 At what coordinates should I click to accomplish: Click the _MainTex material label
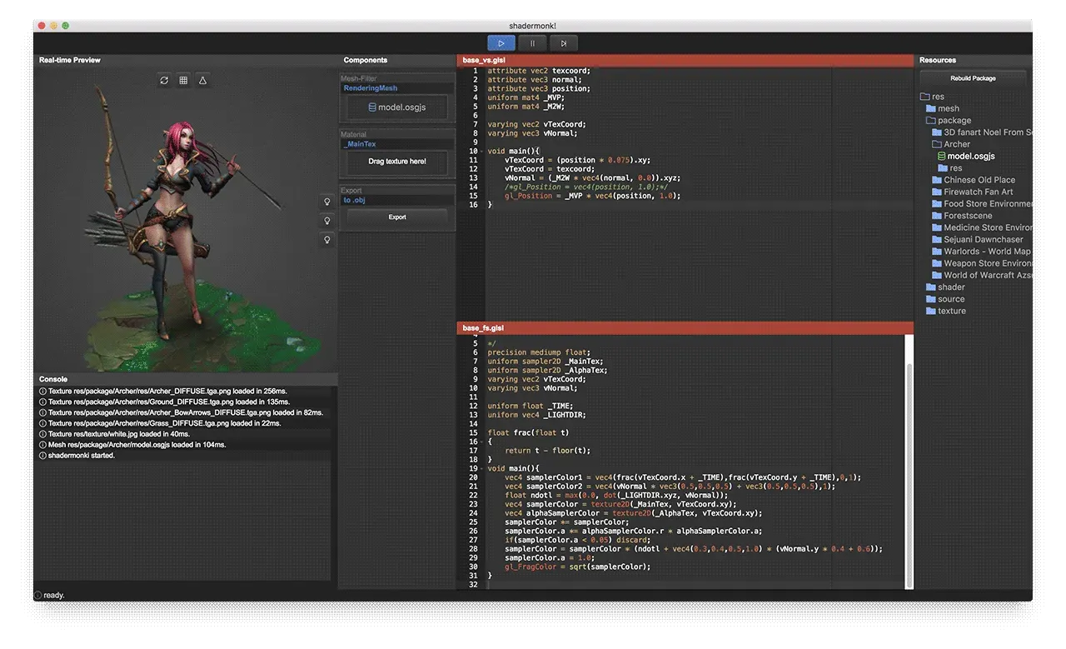click(360, 144)
